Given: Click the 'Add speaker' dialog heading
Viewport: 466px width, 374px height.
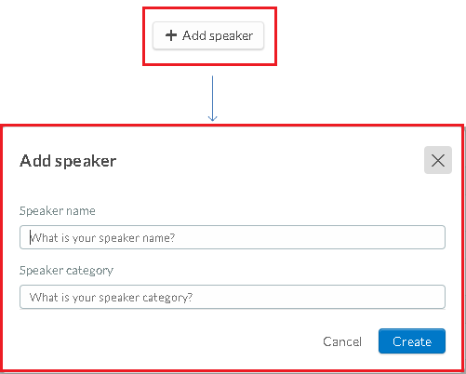Looking at the screenshot, I should point(68,161).
